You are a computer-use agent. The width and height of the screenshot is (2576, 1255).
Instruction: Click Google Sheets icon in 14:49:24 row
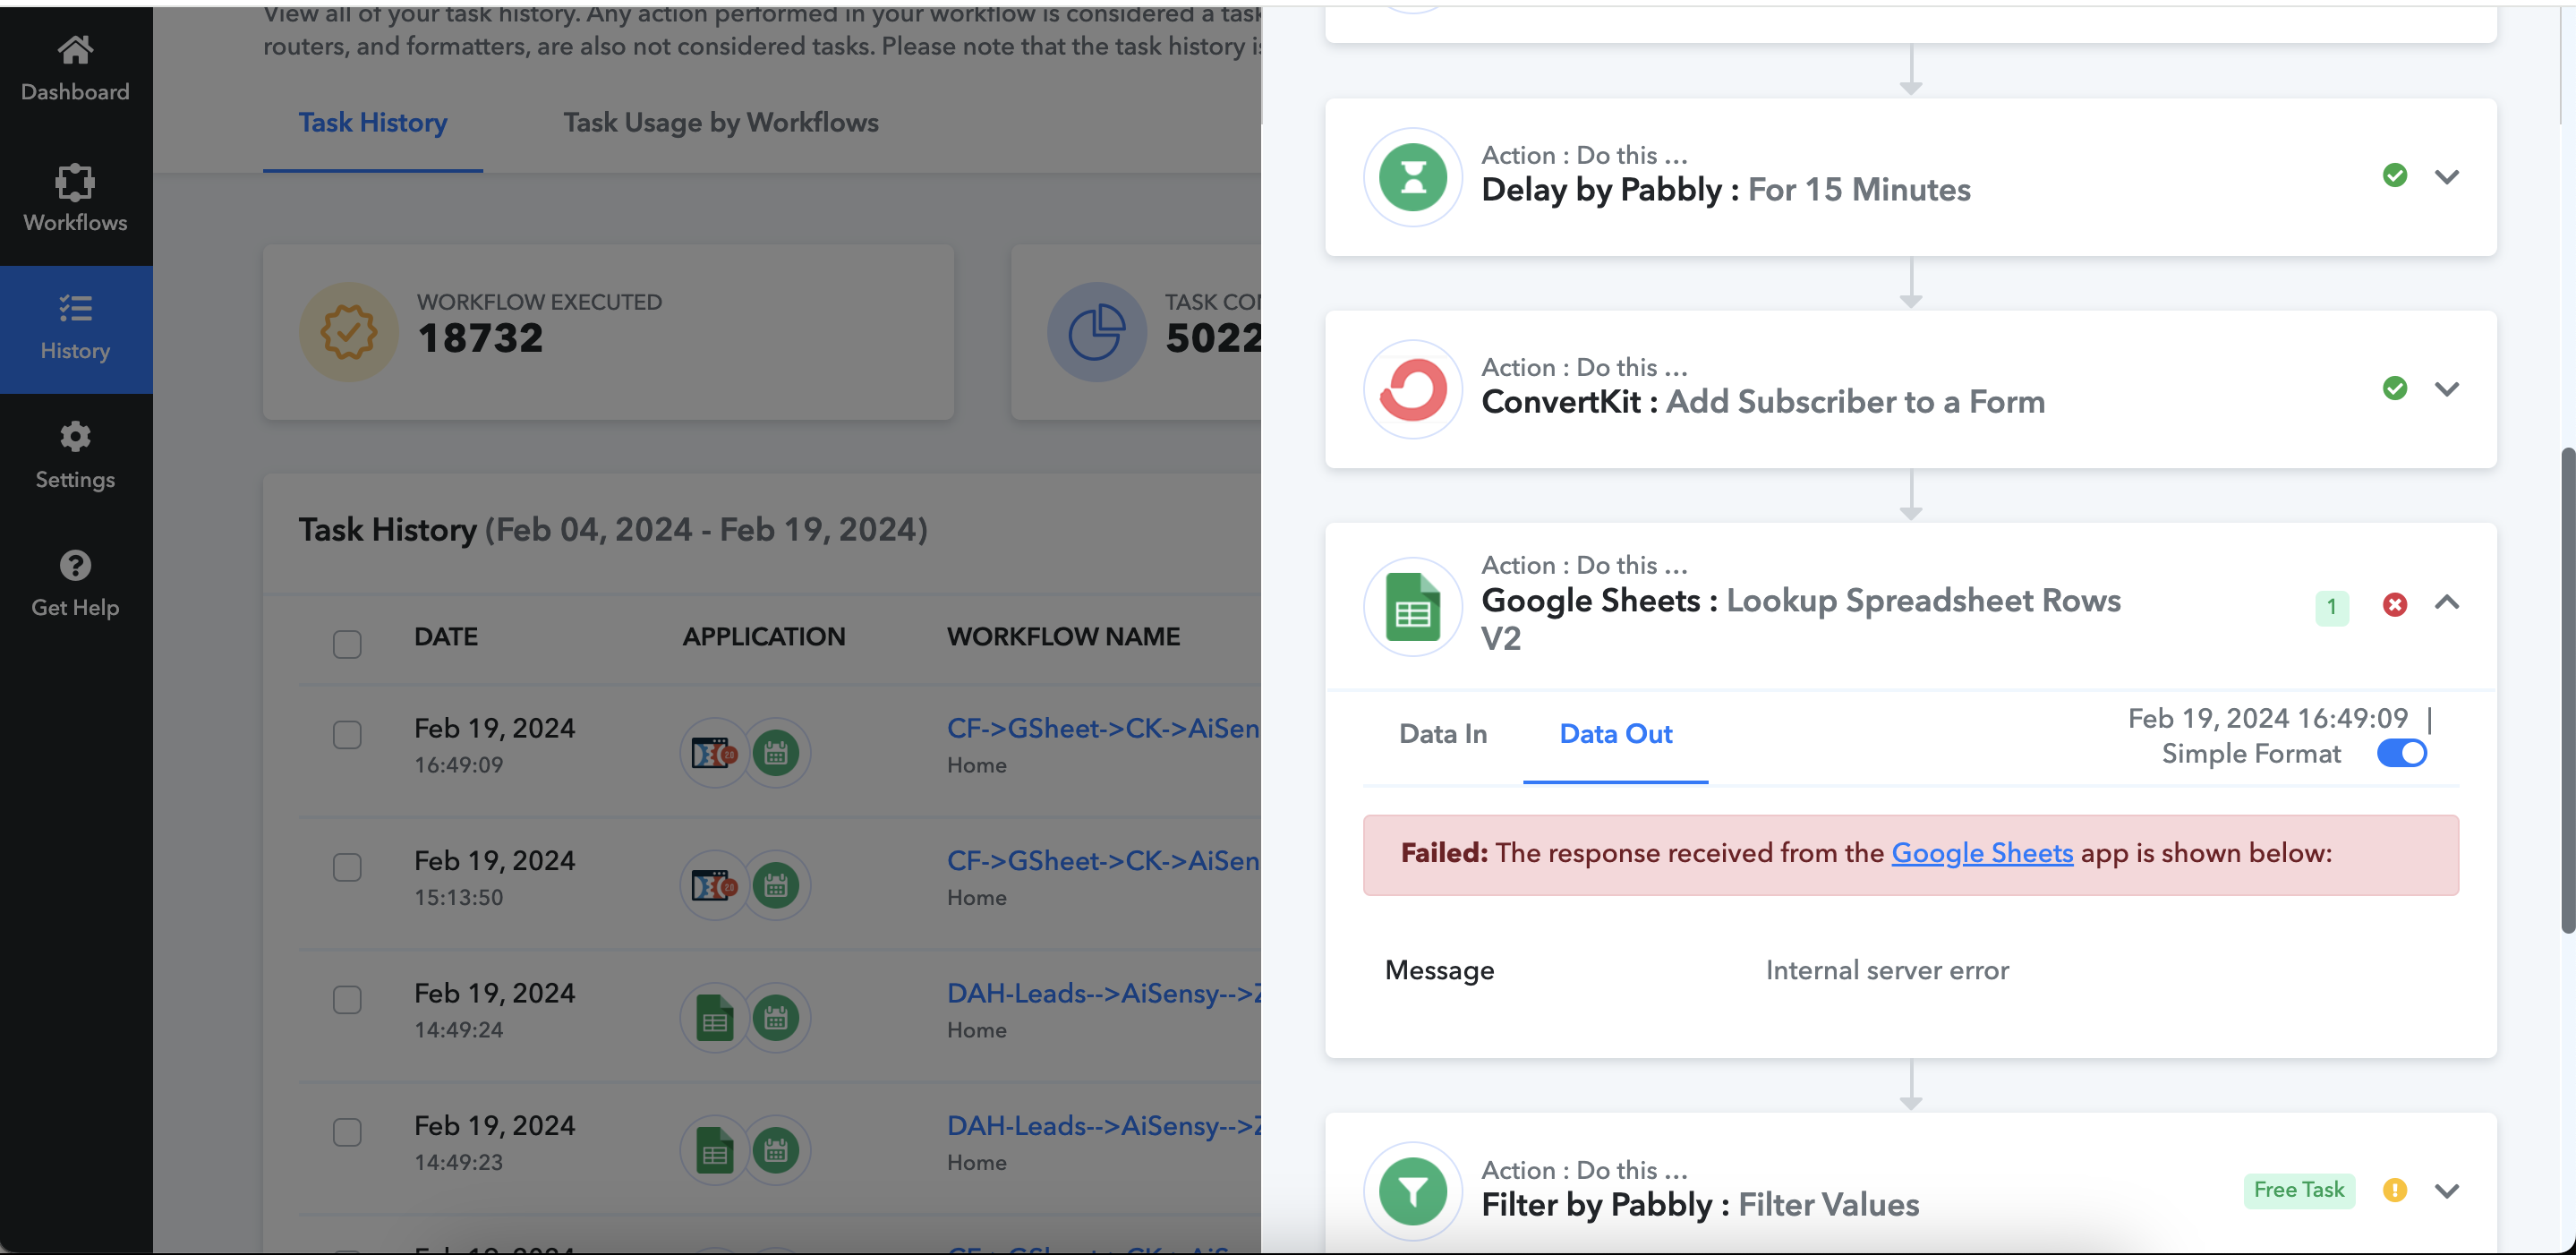pyautogui.click(x=714, y=1017)
